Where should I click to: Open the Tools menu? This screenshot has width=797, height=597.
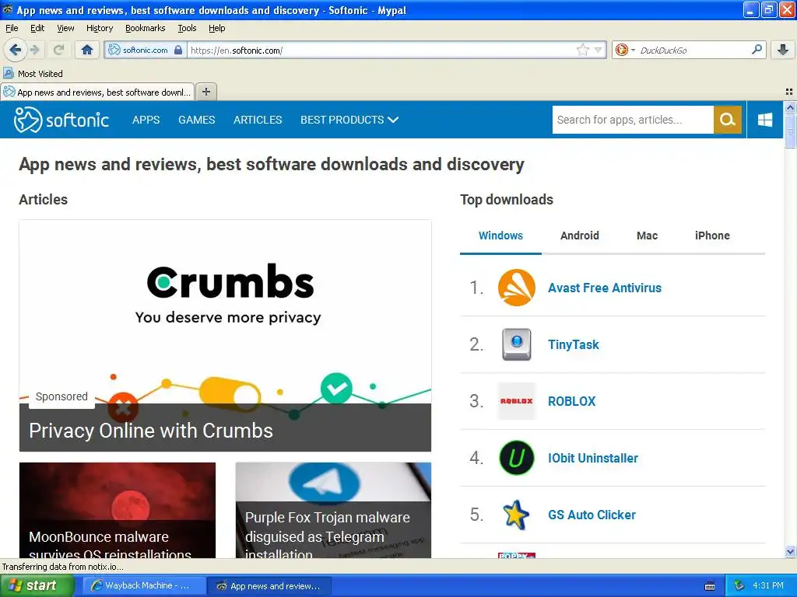point(187,28)
